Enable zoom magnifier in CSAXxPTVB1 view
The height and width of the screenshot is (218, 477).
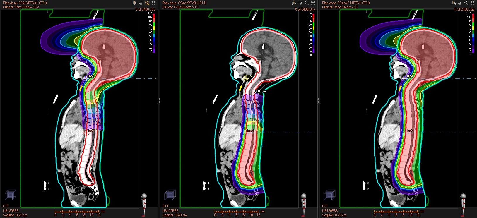pos(307,3)
